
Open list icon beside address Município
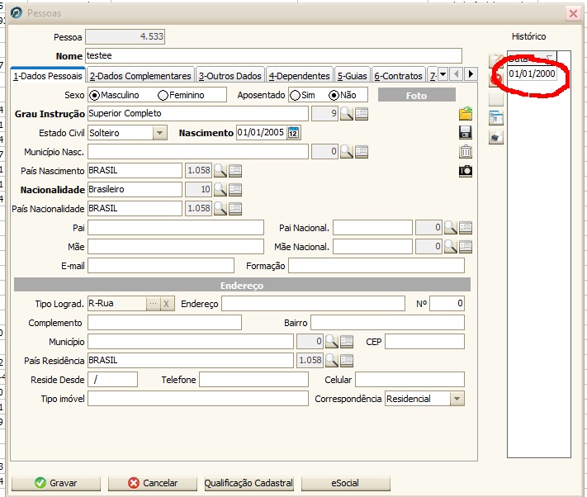point(347,341)
